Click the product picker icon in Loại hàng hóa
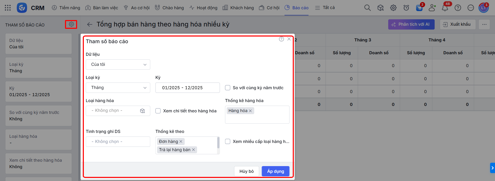This screenshot has height=181, width=495. point(142,111)
